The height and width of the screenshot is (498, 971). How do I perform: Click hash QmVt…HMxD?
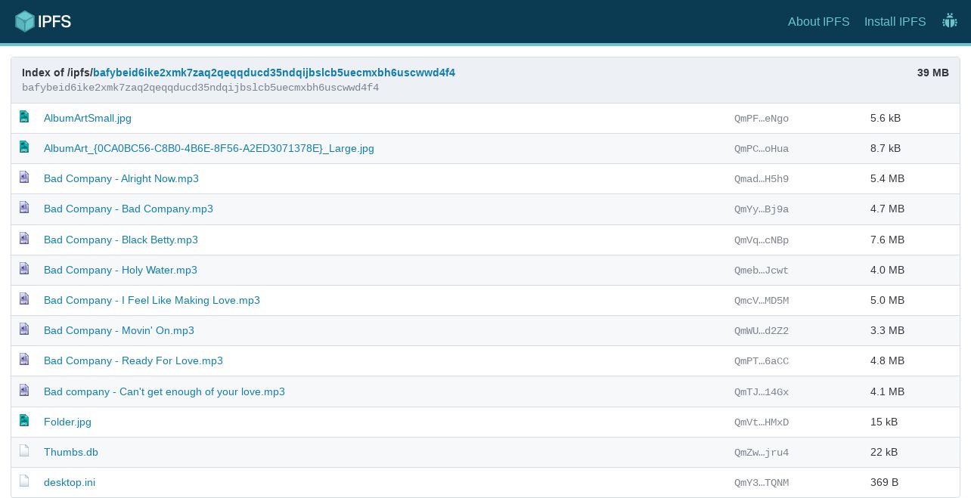[x=762, y=422]
